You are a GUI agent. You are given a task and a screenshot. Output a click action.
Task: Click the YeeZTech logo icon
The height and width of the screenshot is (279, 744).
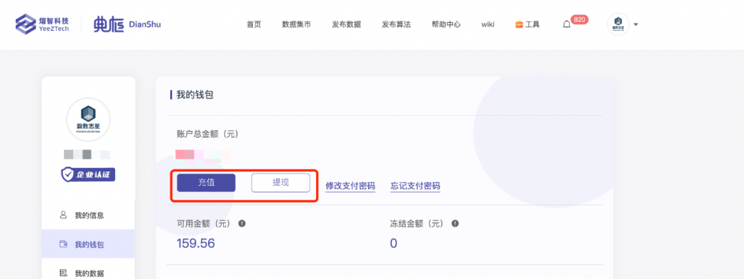[x=25, y=24]
